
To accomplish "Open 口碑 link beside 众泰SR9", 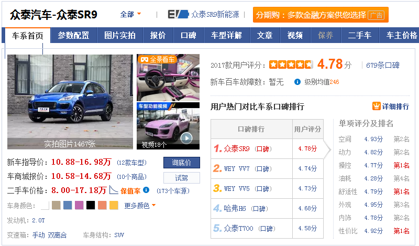I will pos(263,149).
